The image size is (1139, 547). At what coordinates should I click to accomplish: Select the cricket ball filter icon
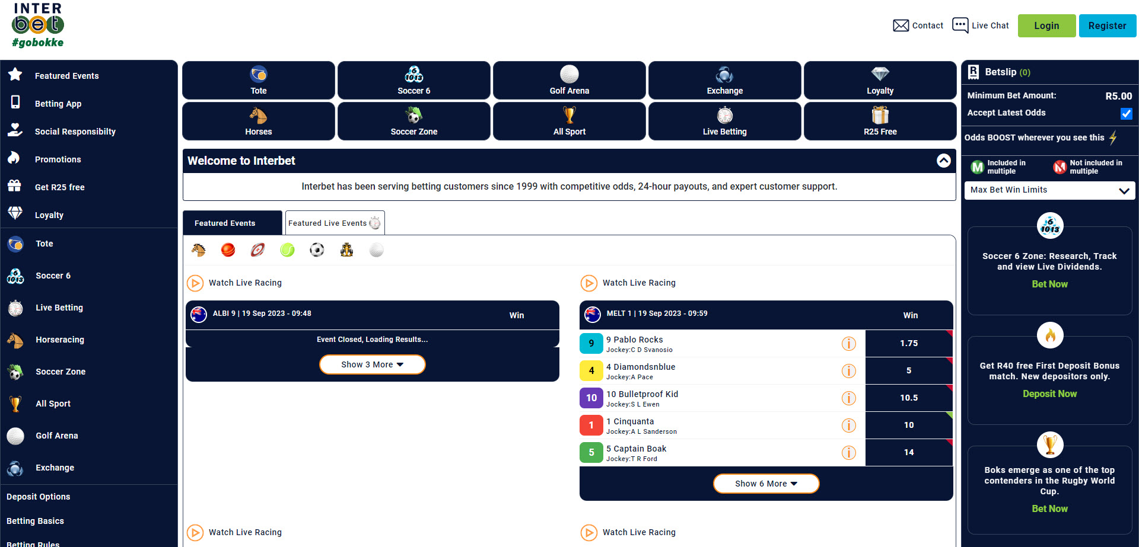(x=228, y=250)
